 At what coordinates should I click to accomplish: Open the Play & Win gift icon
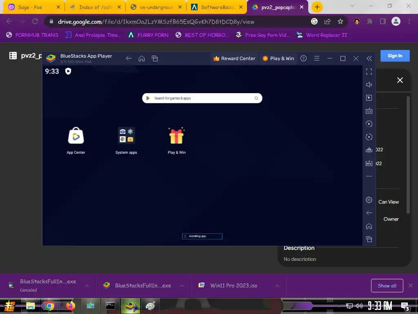click(x=176, y=136)
